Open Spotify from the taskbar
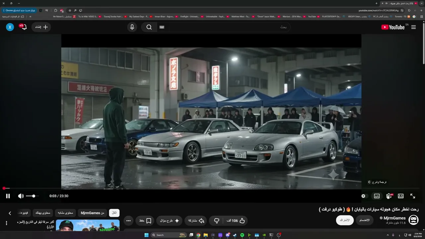425x239 pixels. [242, 235]
